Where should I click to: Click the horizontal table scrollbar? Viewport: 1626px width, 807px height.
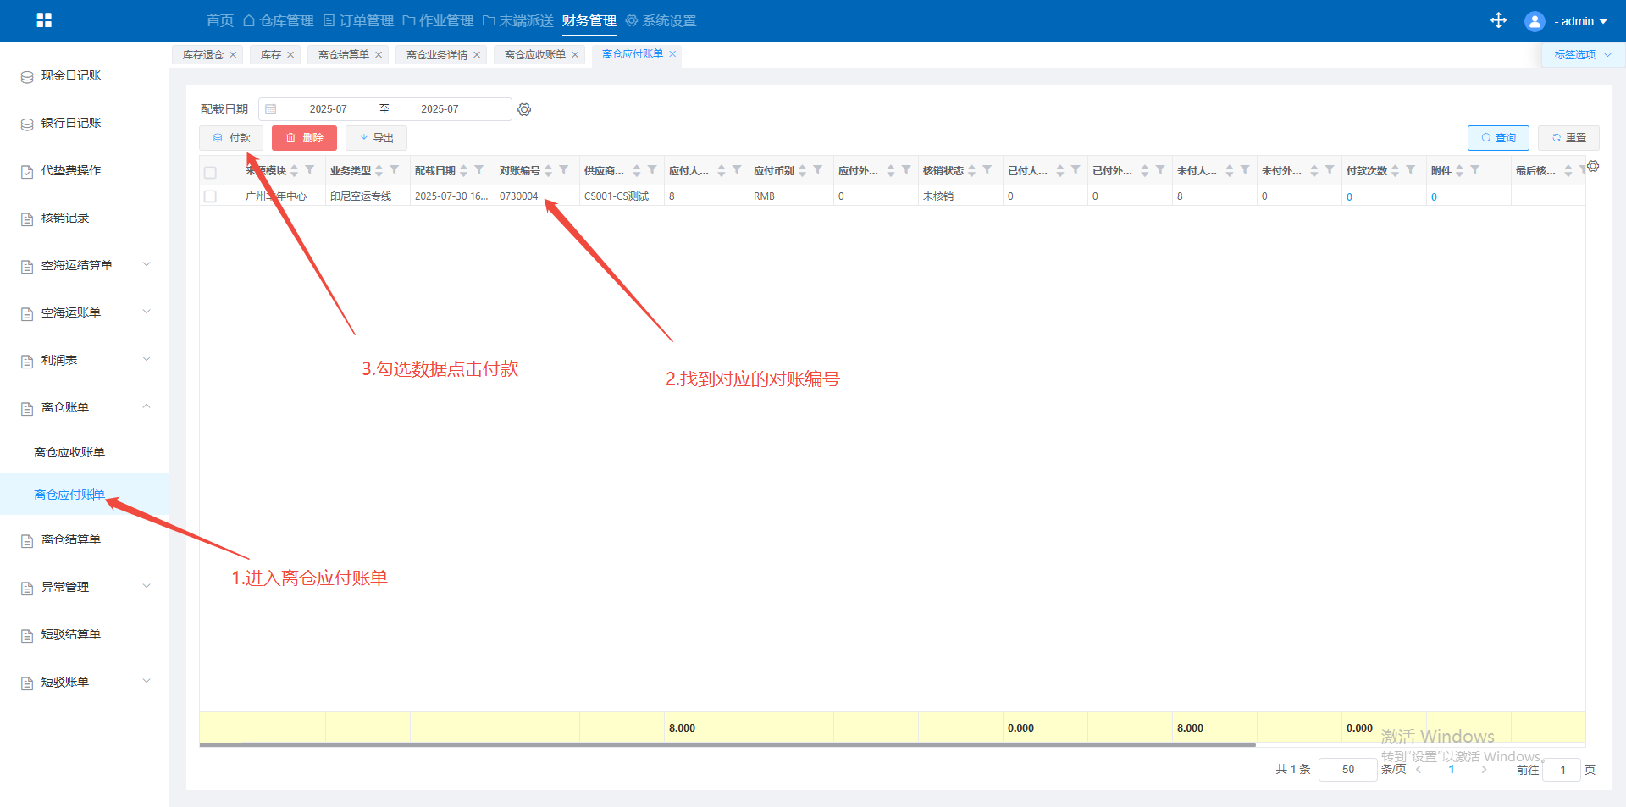727,745
